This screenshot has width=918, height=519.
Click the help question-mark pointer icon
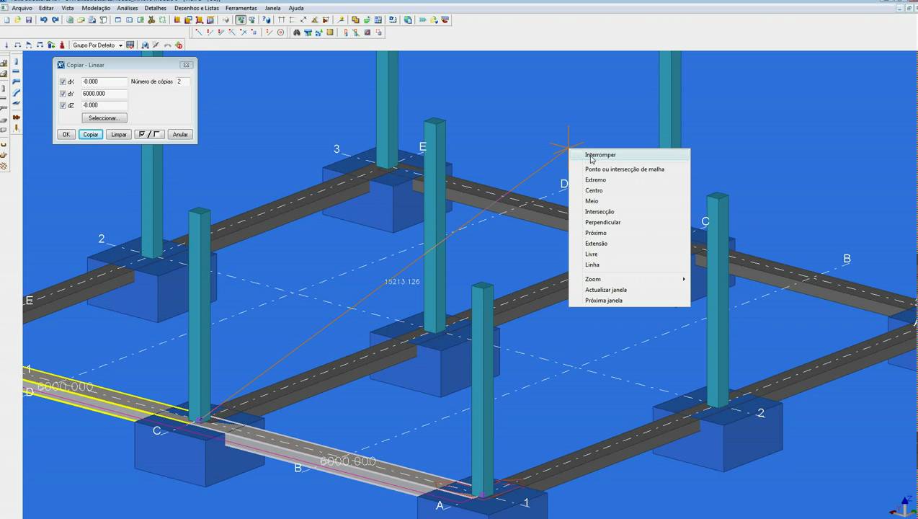pos(266,19)
